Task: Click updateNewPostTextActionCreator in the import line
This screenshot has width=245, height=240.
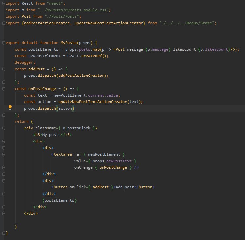Action: (109, 23)
